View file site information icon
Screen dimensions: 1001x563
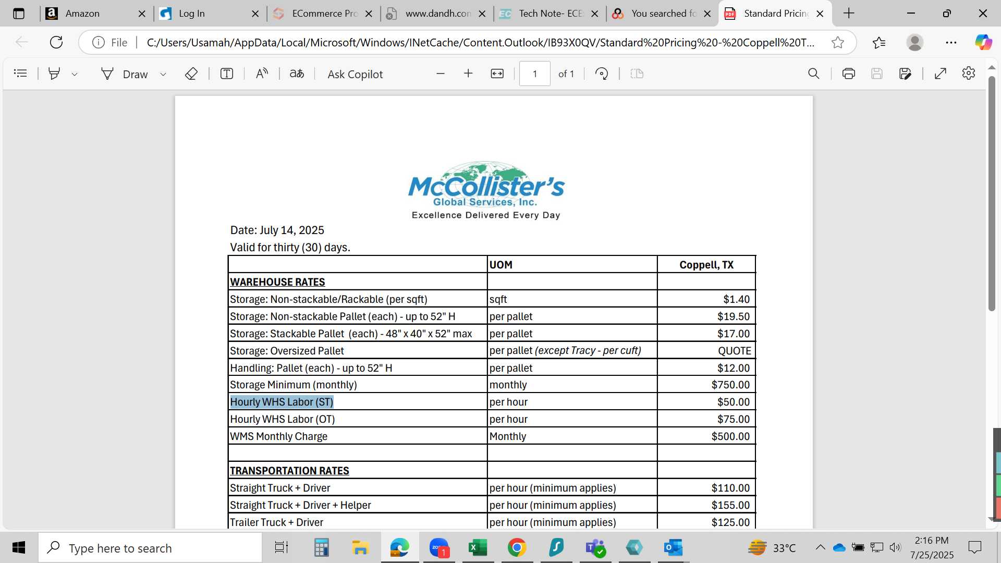pyautogui.click(x=99, y=42)
